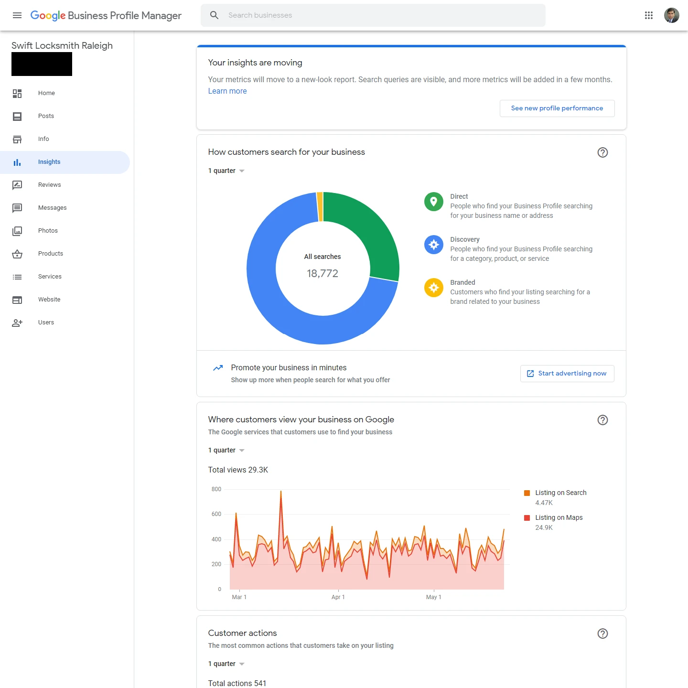688x688 pixels.
Task: Click the Your insights are moving heading
Action: (255, 63)
